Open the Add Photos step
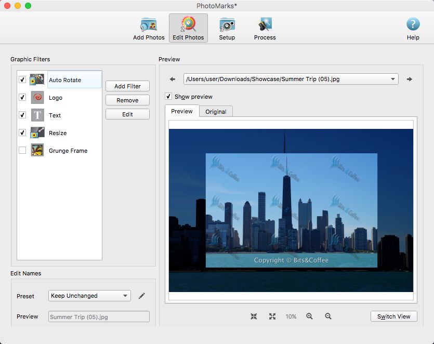 pyautogui.click(x=149, y=29)
